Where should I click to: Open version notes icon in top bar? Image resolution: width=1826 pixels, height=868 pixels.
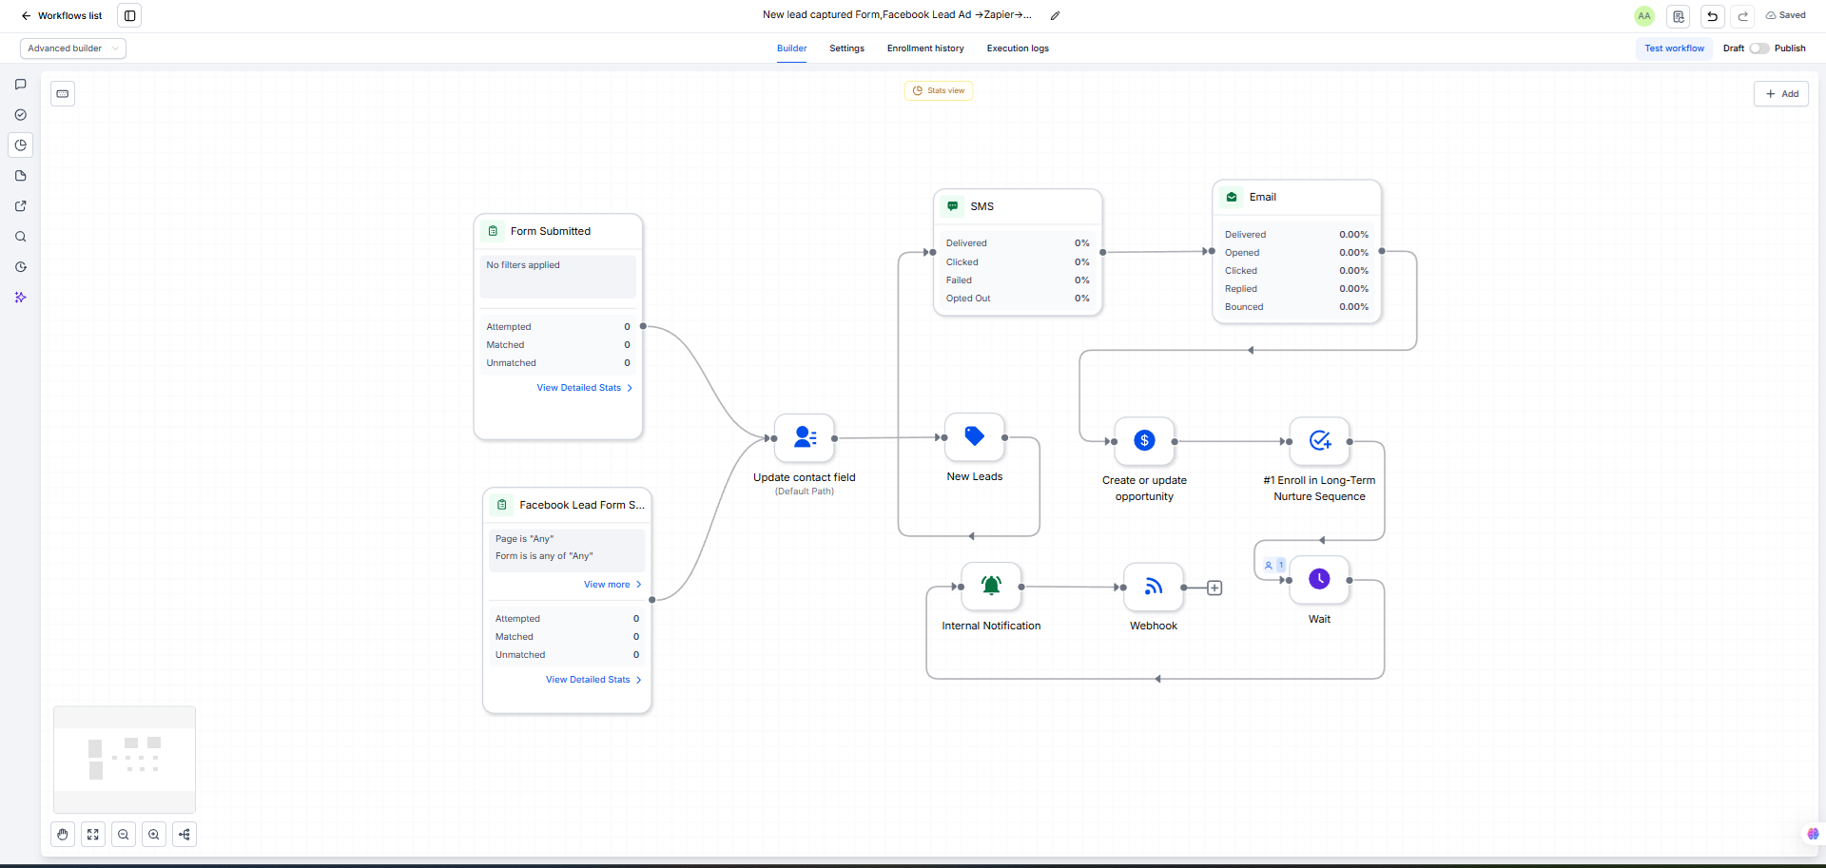tap(1679, 15)
